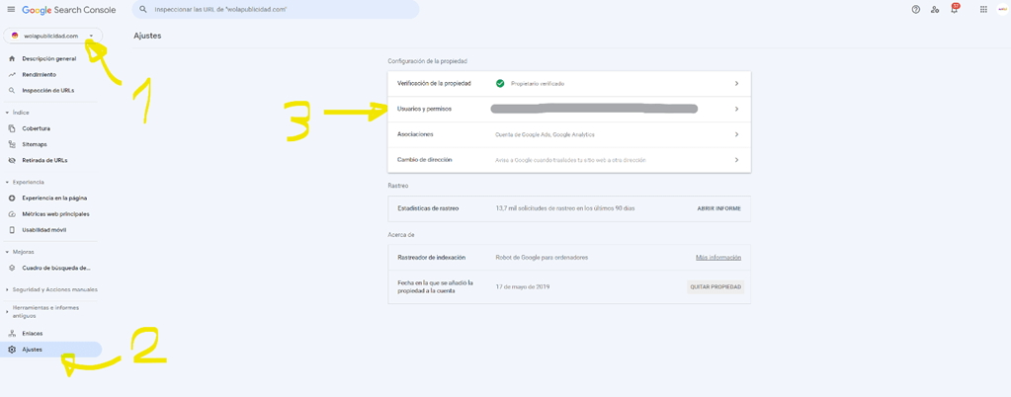
Task: Open Cuadro de búsqueda de enlaces
Action: tap(56, 268)
